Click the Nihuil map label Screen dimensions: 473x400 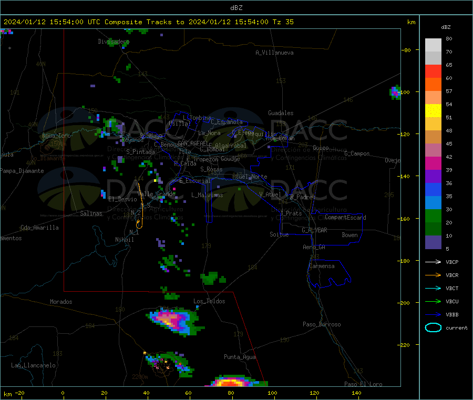click(x=124, y=240)
